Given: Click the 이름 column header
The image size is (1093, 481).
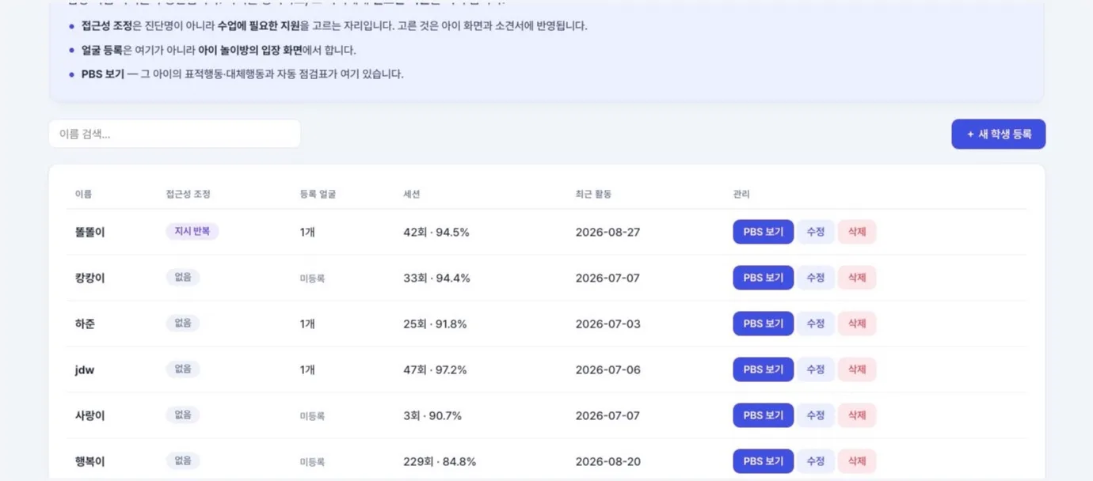Looking at the screenshot, I should 83,194.
